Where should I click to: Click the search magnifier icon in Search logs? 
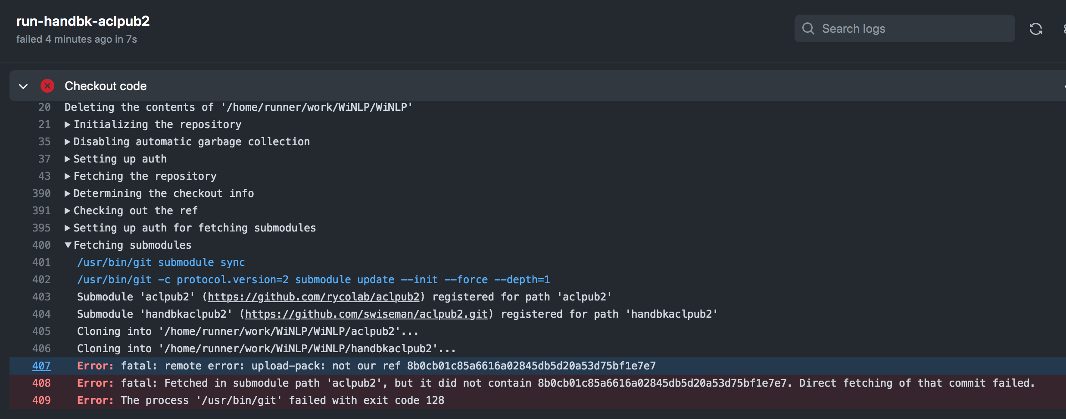(x=808, y=28)
